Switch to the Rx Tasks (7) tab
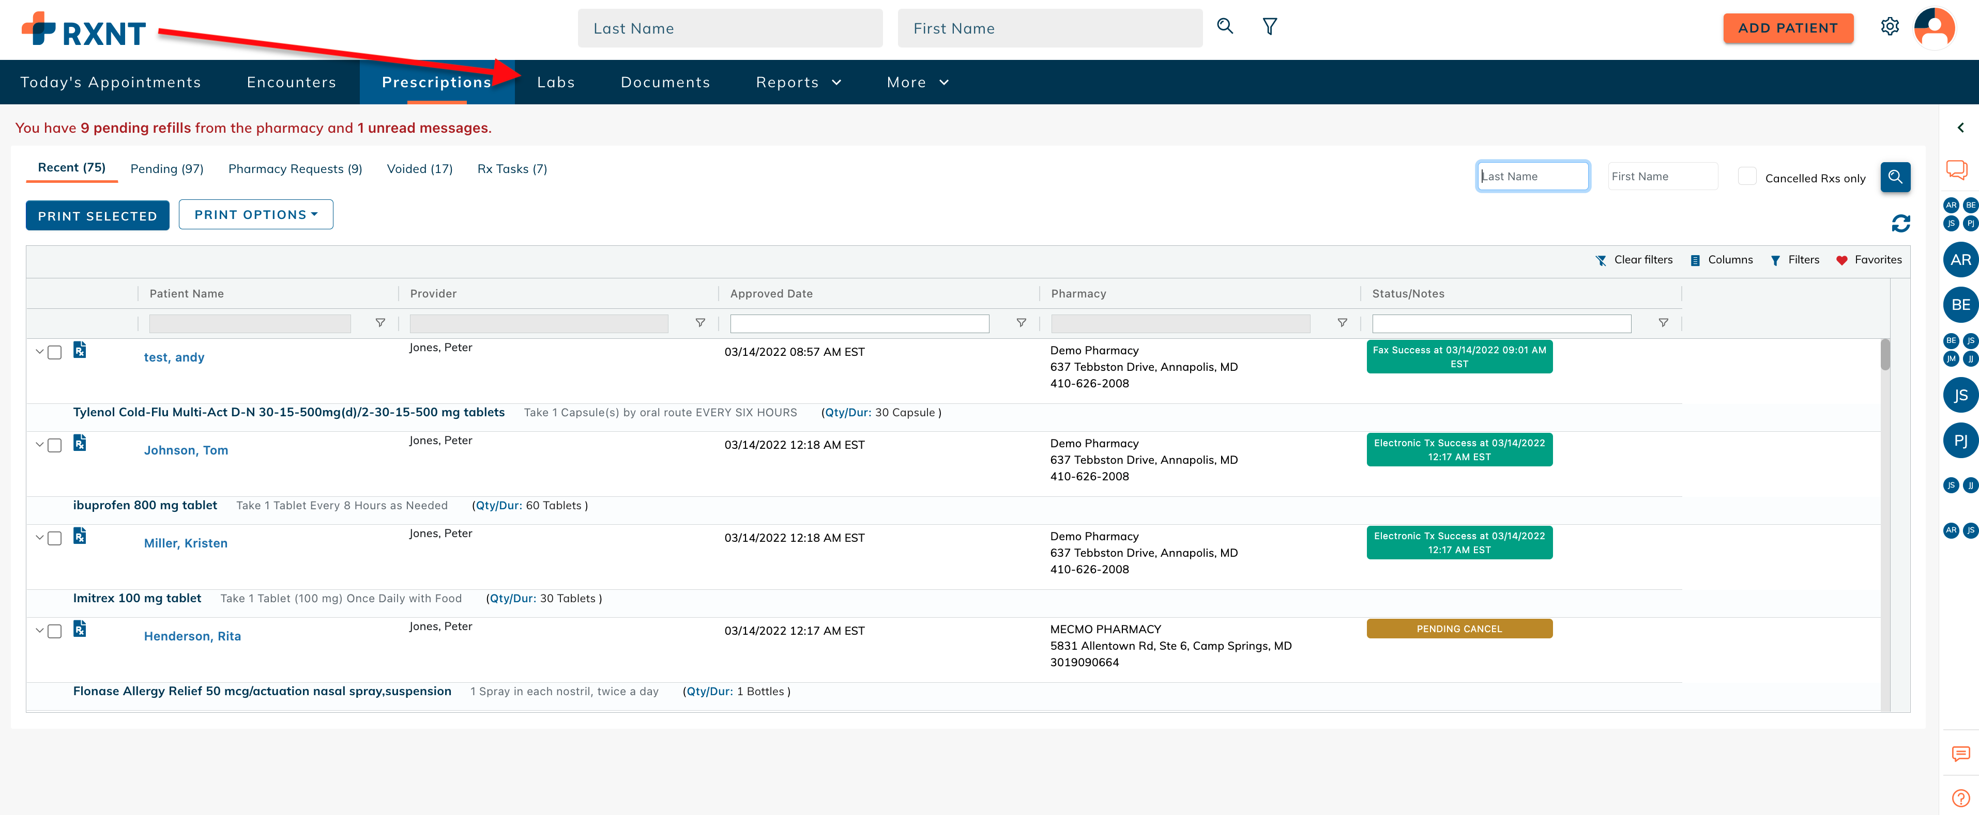The width and height of the screenshot is (1979, 815). click(512, 169)
